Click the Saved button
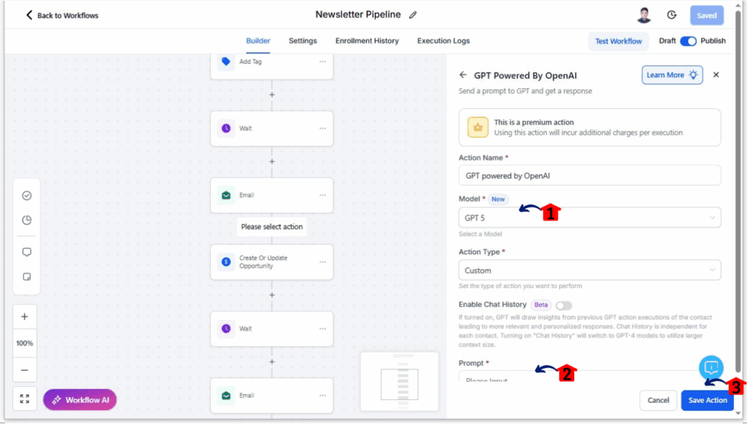Viewport: 747px width, 424px height. click(x=707, y=15)
